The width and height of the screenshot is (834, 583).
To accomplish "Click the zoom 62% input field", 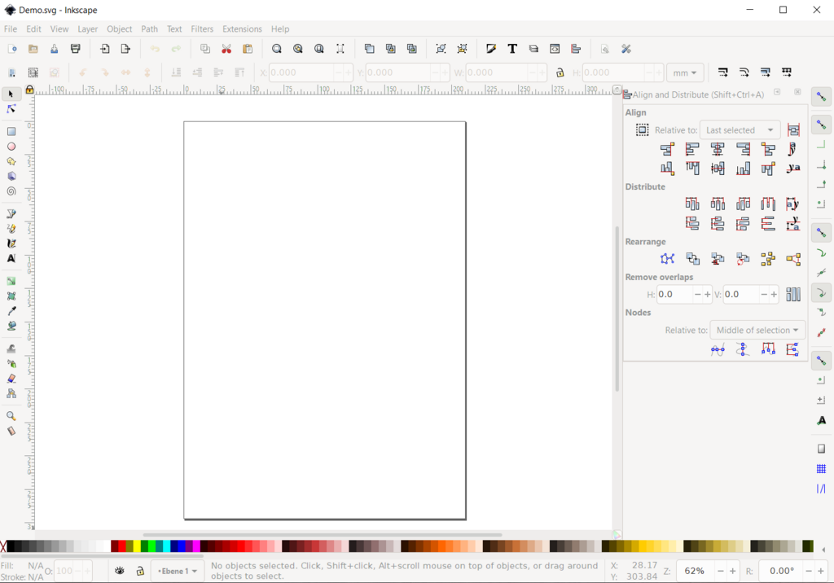I will [x=696, y=571].
